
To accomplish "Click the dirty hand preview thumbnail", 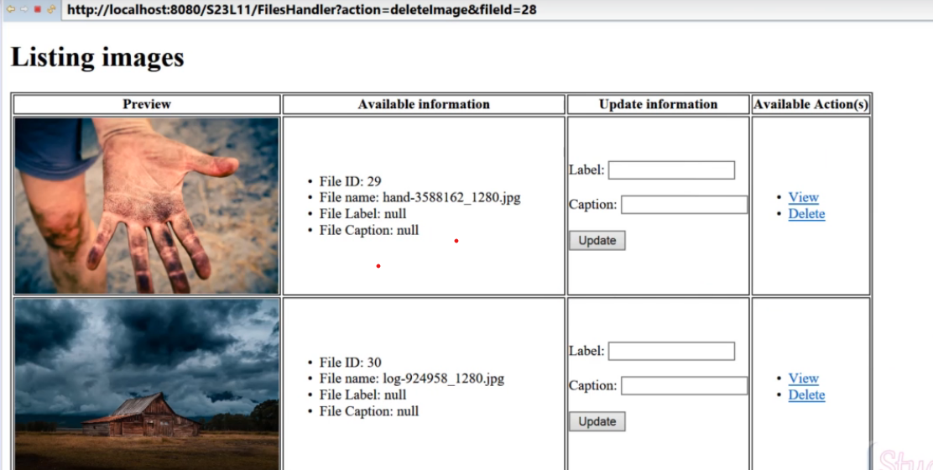I will (147, 206).
